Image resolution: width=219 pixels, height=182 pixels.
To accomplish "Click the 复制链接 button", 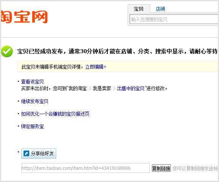I will click(161, 168).
